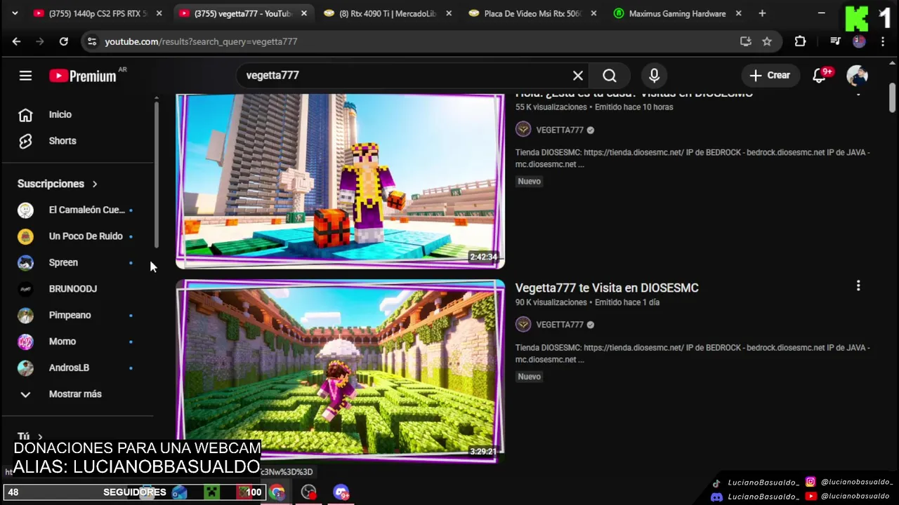Open a new browser tab
This screenshot has width=899, height=505.
[x=762, y=13]
